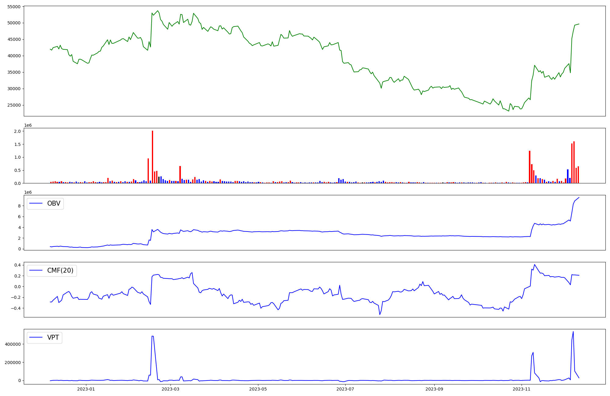The height and width of the screenshot is (396, 610).
Task: Click the 1.5 tick on volume axis
Action: click(17, 144)
